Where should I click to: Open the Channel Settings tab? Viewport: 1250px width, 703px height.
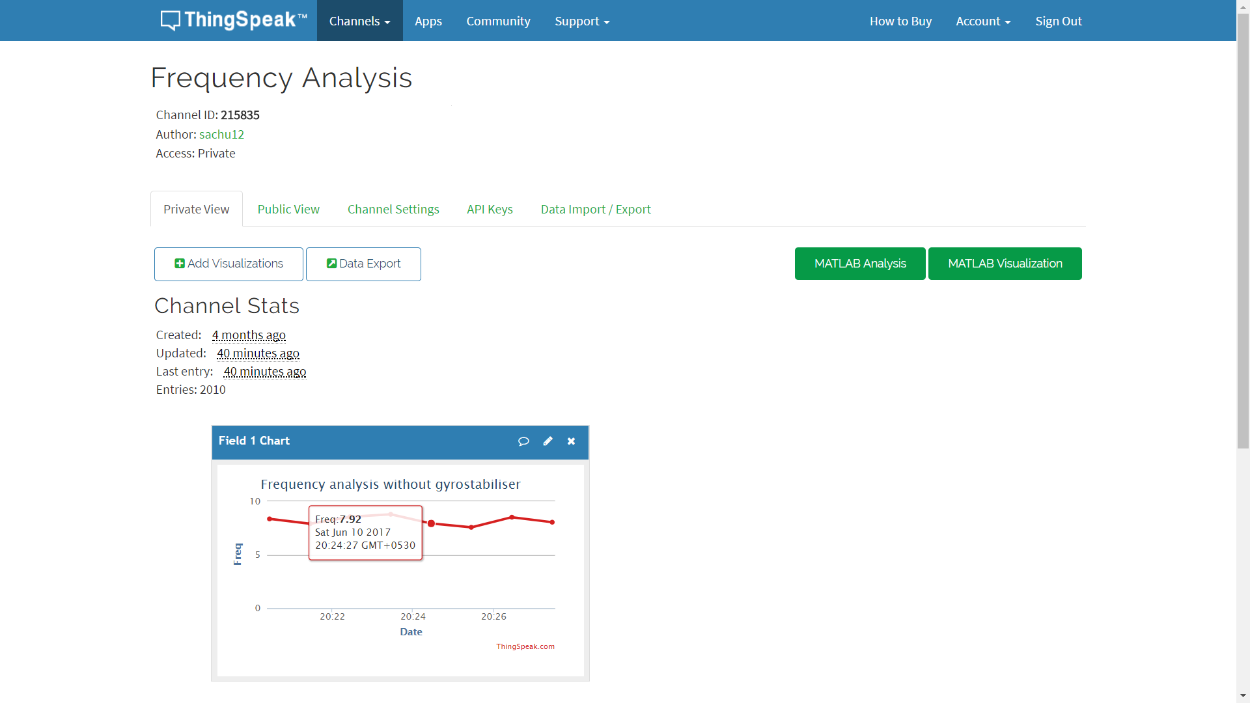point(393,209)
